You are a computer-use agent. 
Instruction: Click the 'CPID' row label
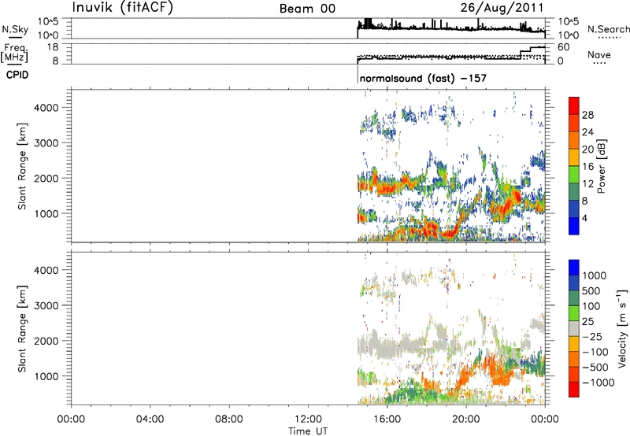(x=17, y=75)
